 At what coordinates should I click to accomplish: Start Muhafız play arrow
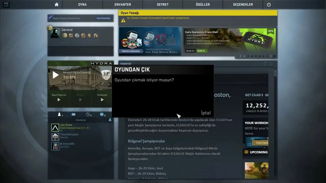click(x=80, y=100)
